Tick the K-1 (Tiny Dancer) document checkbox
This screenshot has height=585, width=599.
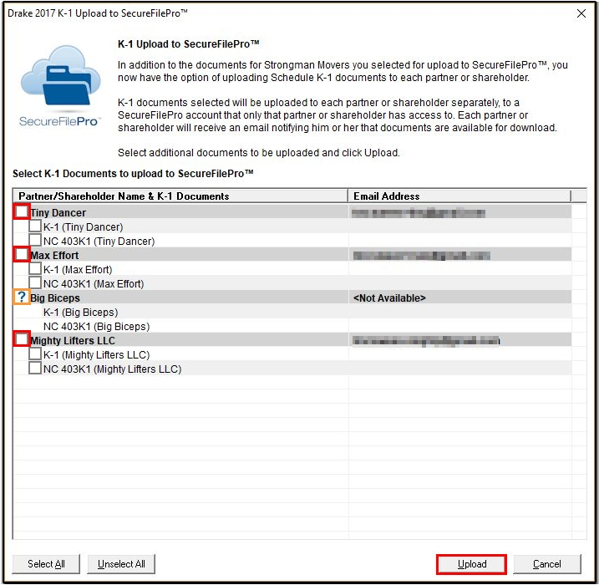click(x=35, y=226)
